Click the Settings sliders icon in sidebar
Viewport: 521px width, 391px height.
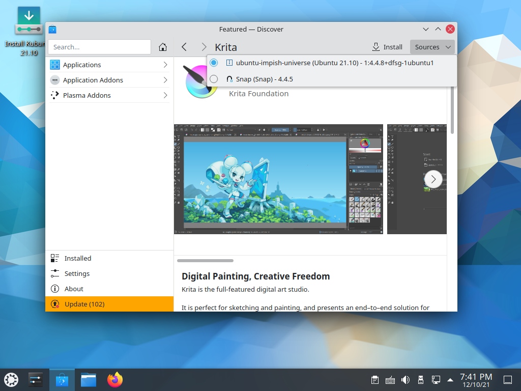55,273
